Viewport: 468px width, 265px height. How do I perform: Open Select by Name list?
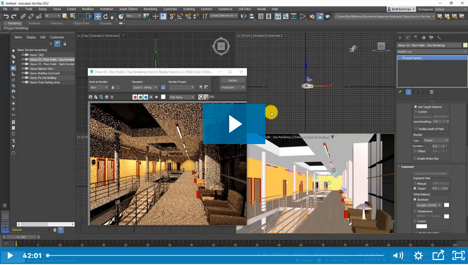[x=73, y=17]
